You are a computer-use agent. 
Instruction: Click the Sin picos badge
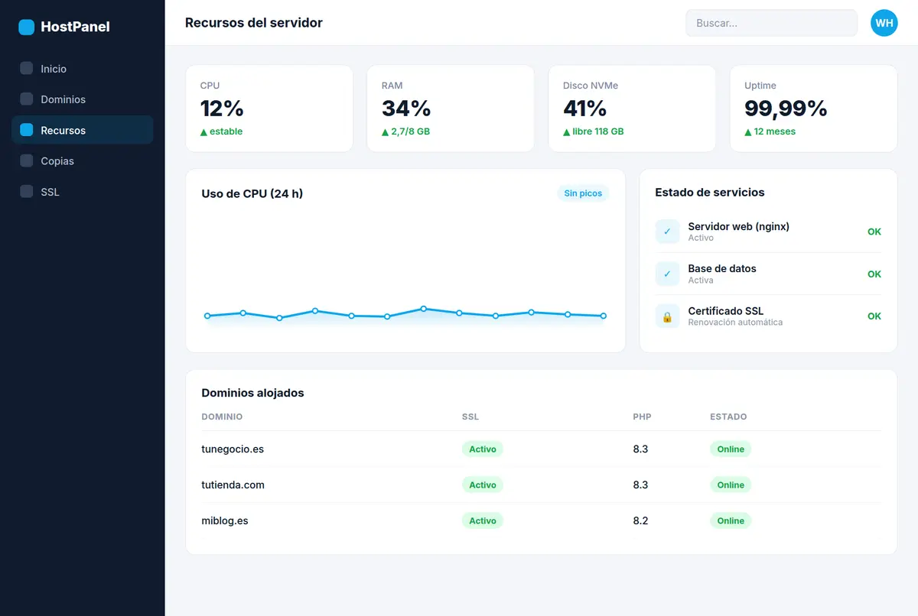pos(583,193)
